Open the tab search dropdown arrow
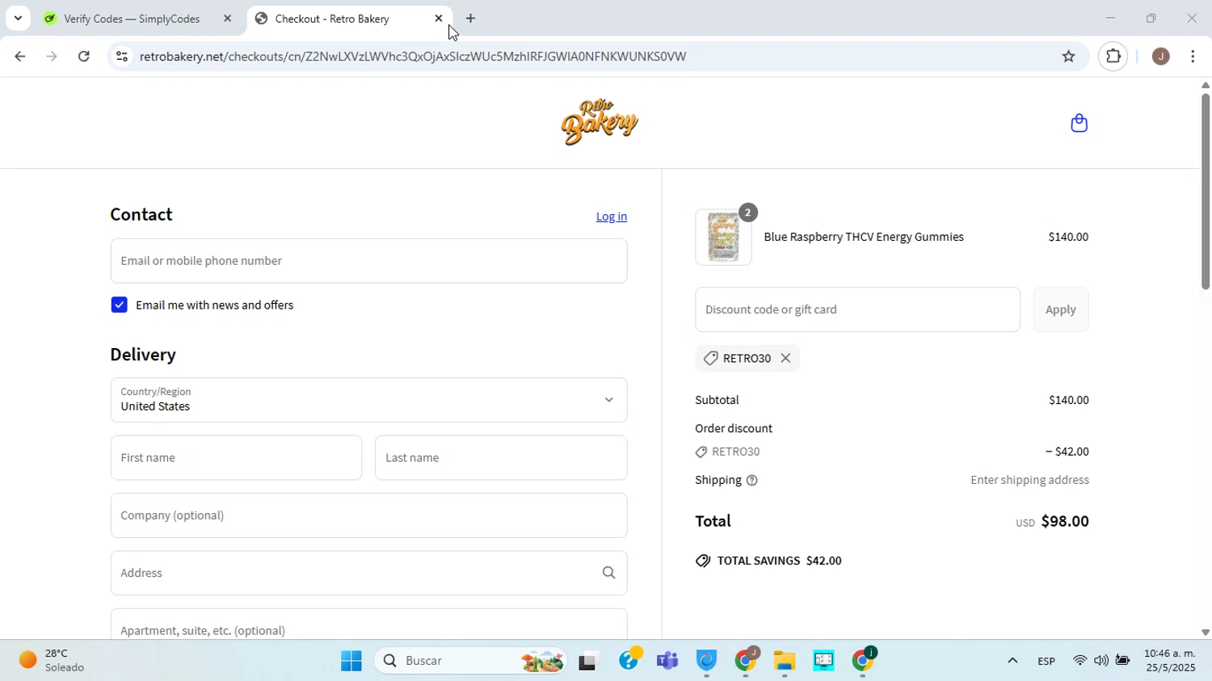Image resolution: width=1212 pixels, height=681 pixels. pos(18,18)
